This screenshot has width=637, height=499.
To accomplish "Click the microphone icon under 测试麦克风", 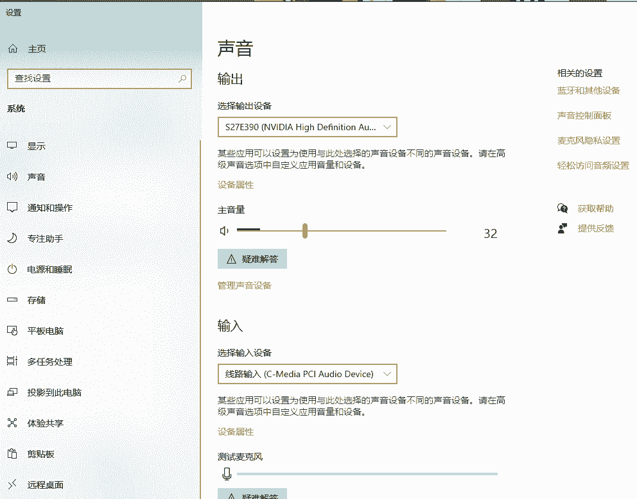I will [x=227, y=473].
